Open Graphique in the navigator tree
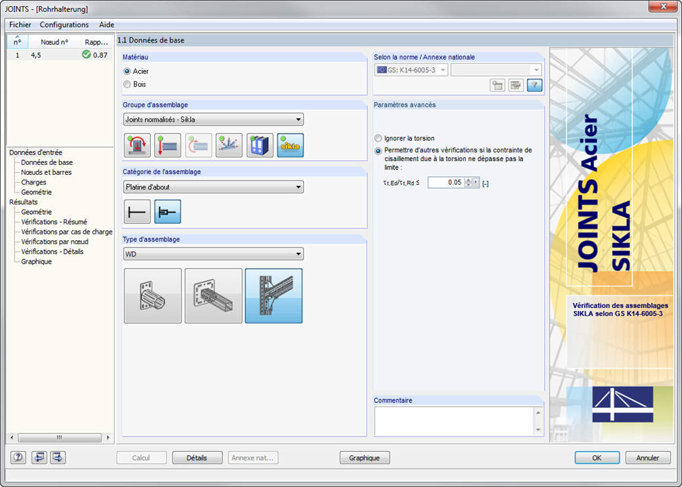Viewport: 682px width, 487px height. tap(37, 262)
